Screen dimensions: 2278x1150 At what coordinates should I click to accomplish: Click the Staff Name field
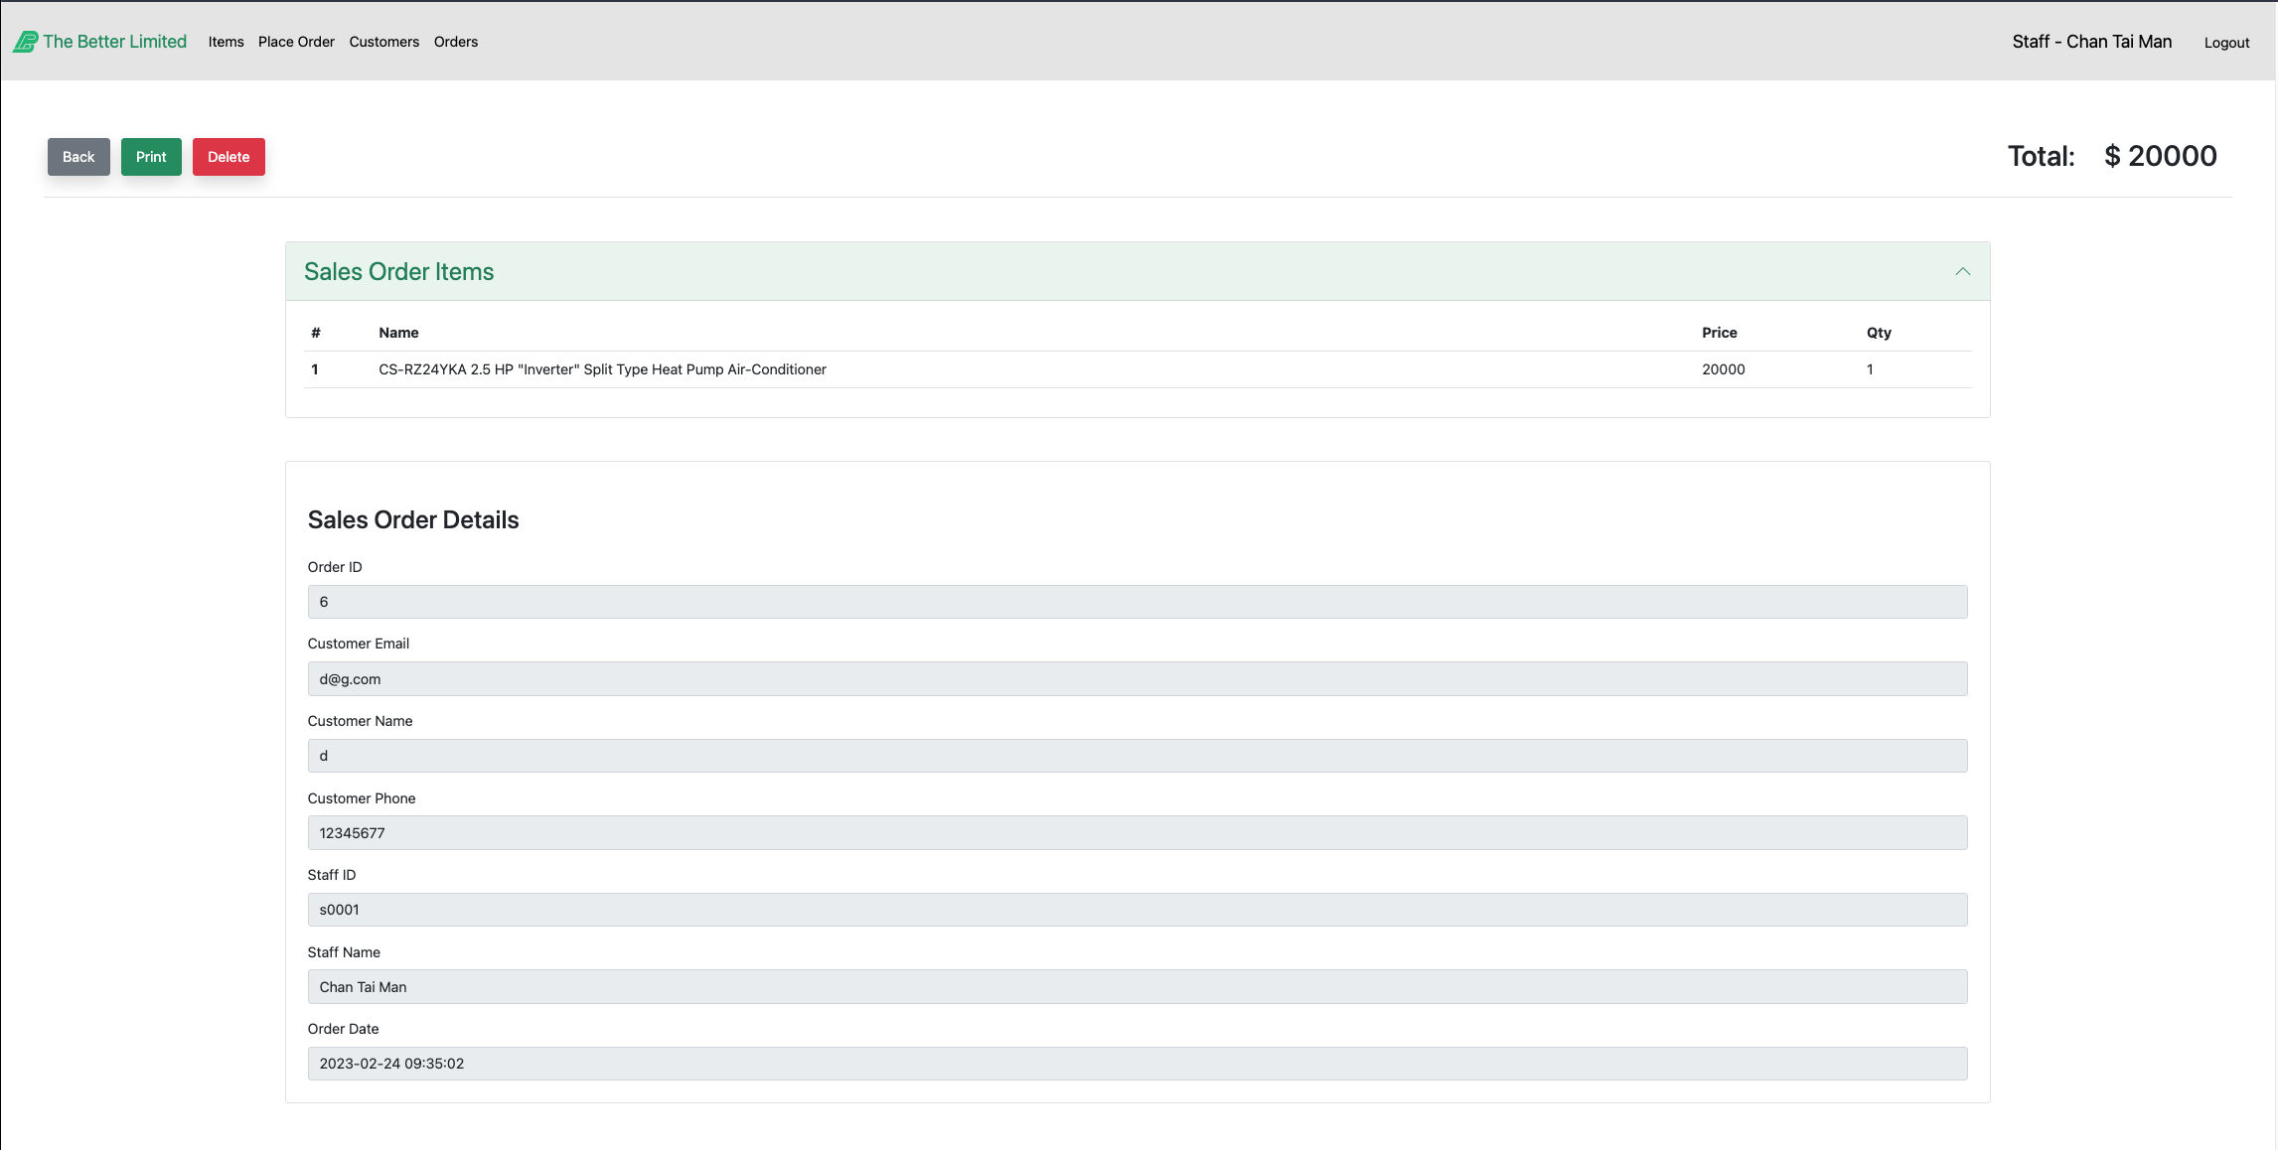pyautogui.click(x=1137, y=987)
